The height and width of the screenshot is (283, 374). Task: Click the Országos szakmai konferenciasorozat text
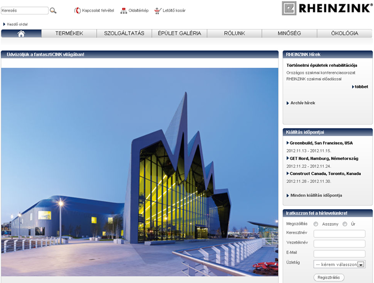[x=321, y=73]
